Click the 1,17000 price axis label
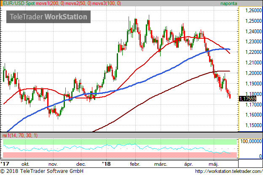The width and height of the screenshot is (263, 175). [x=253, y=104]
